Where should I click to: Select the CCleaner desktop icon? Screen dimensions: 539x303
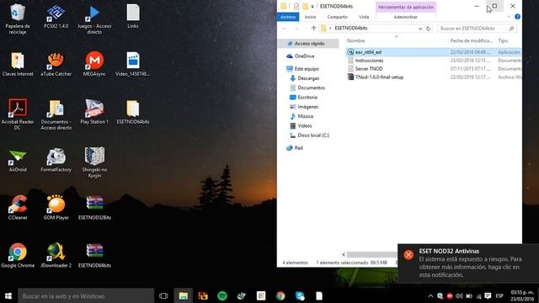click(18, 208)
